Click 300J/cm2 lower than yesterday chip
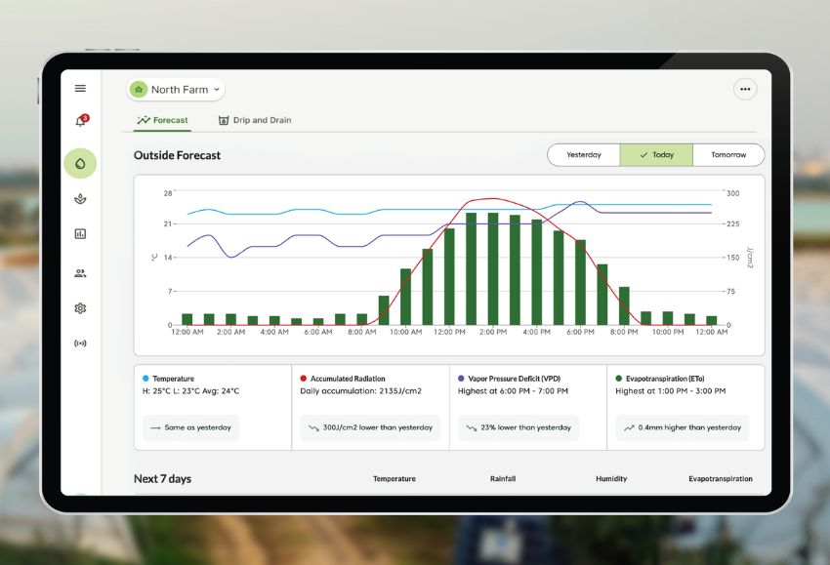The height and width of the screenshot is (565, 830). click(370, 427)
